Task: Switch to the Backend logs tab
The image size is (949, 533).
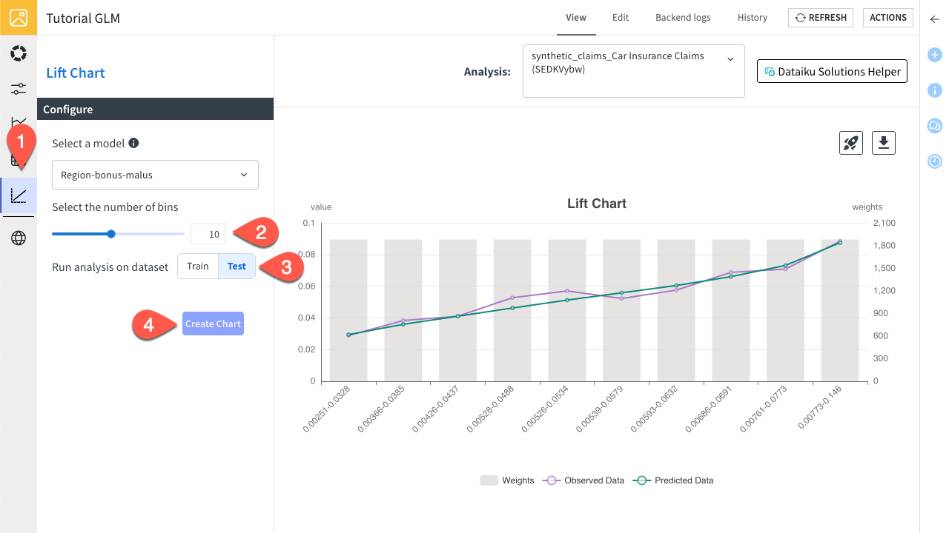Action: [x=682, y=18]
